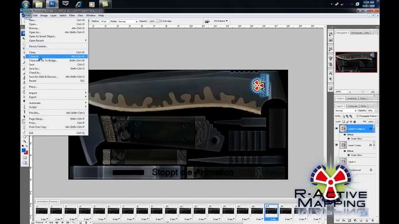Choose Save for Web & Devices

click(x=57, y=77)
